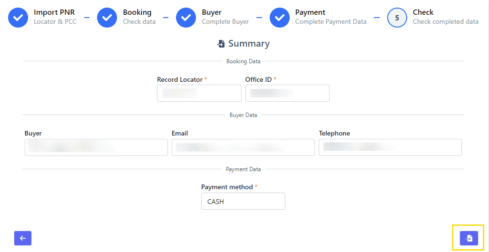The width and height of the screenshot is (489, 252).
Task: Jump to the 'Import PNR' step title
Action: pos(54,12)
